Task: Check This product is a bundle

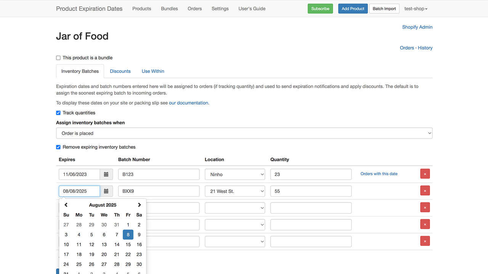Action: click(x=58, y=57)
